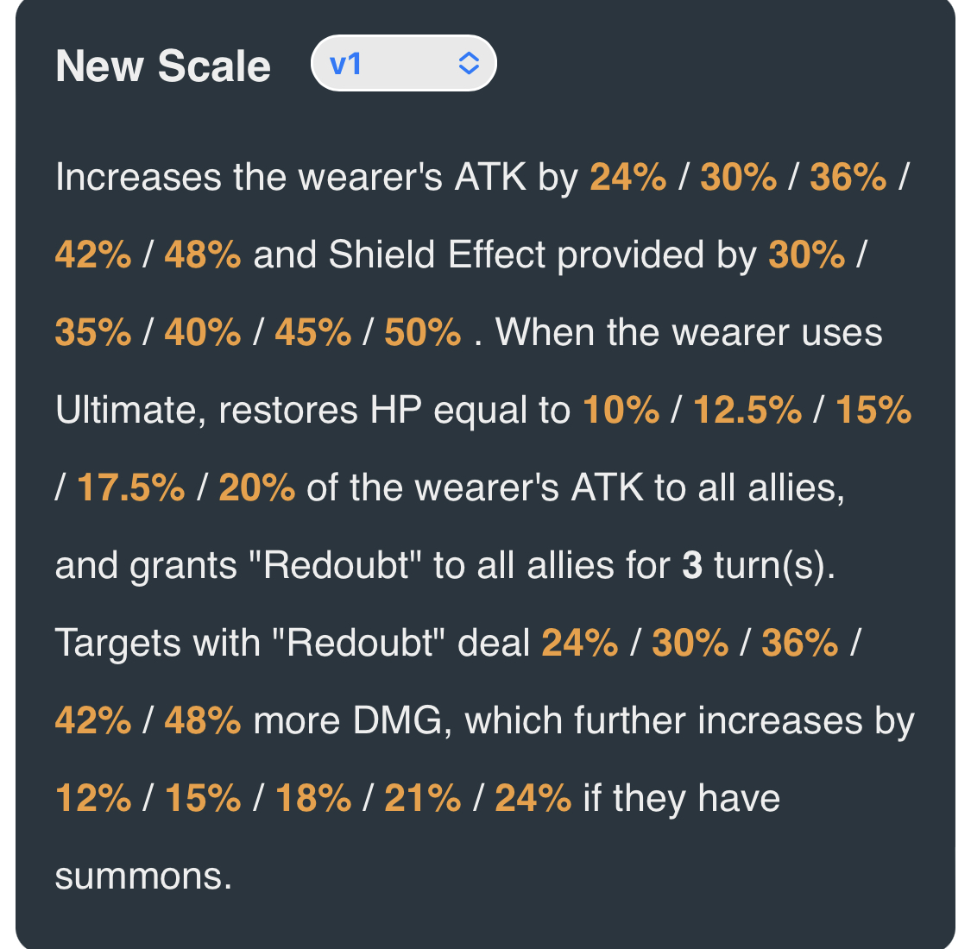This screenshot has width=971, height=949.
Task: Click the 50% Shield Effect value
Action: pyautogui.click(x=423, y=332)
